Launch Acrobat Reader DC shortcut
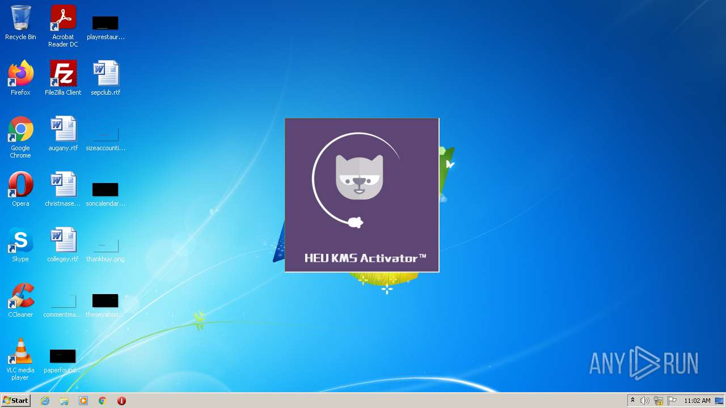Viewport: 726px width, 408px height. tap(63, 26)
